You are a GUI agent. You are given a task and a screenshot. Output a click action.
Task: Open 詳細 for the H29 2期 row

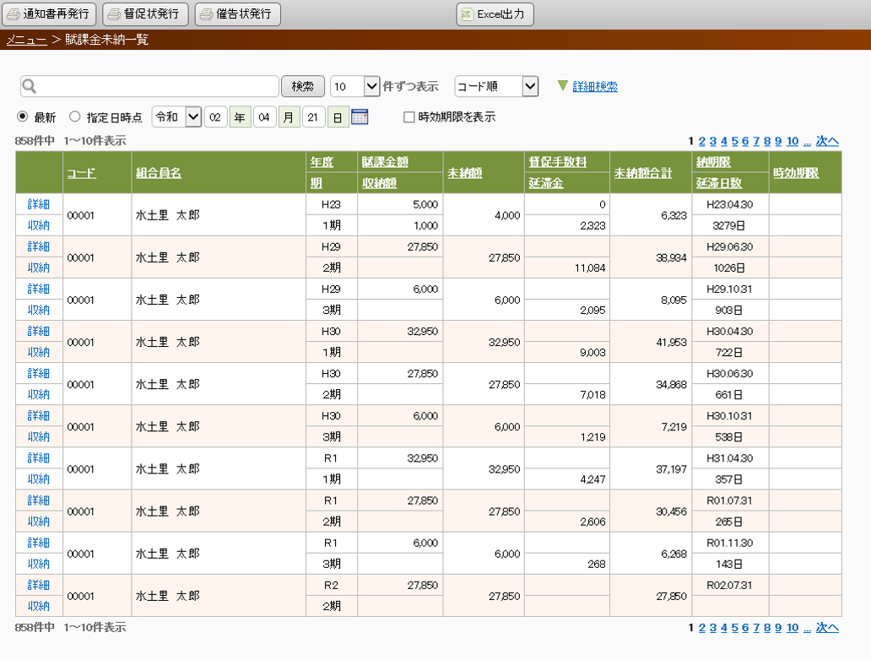click(39, 246)
